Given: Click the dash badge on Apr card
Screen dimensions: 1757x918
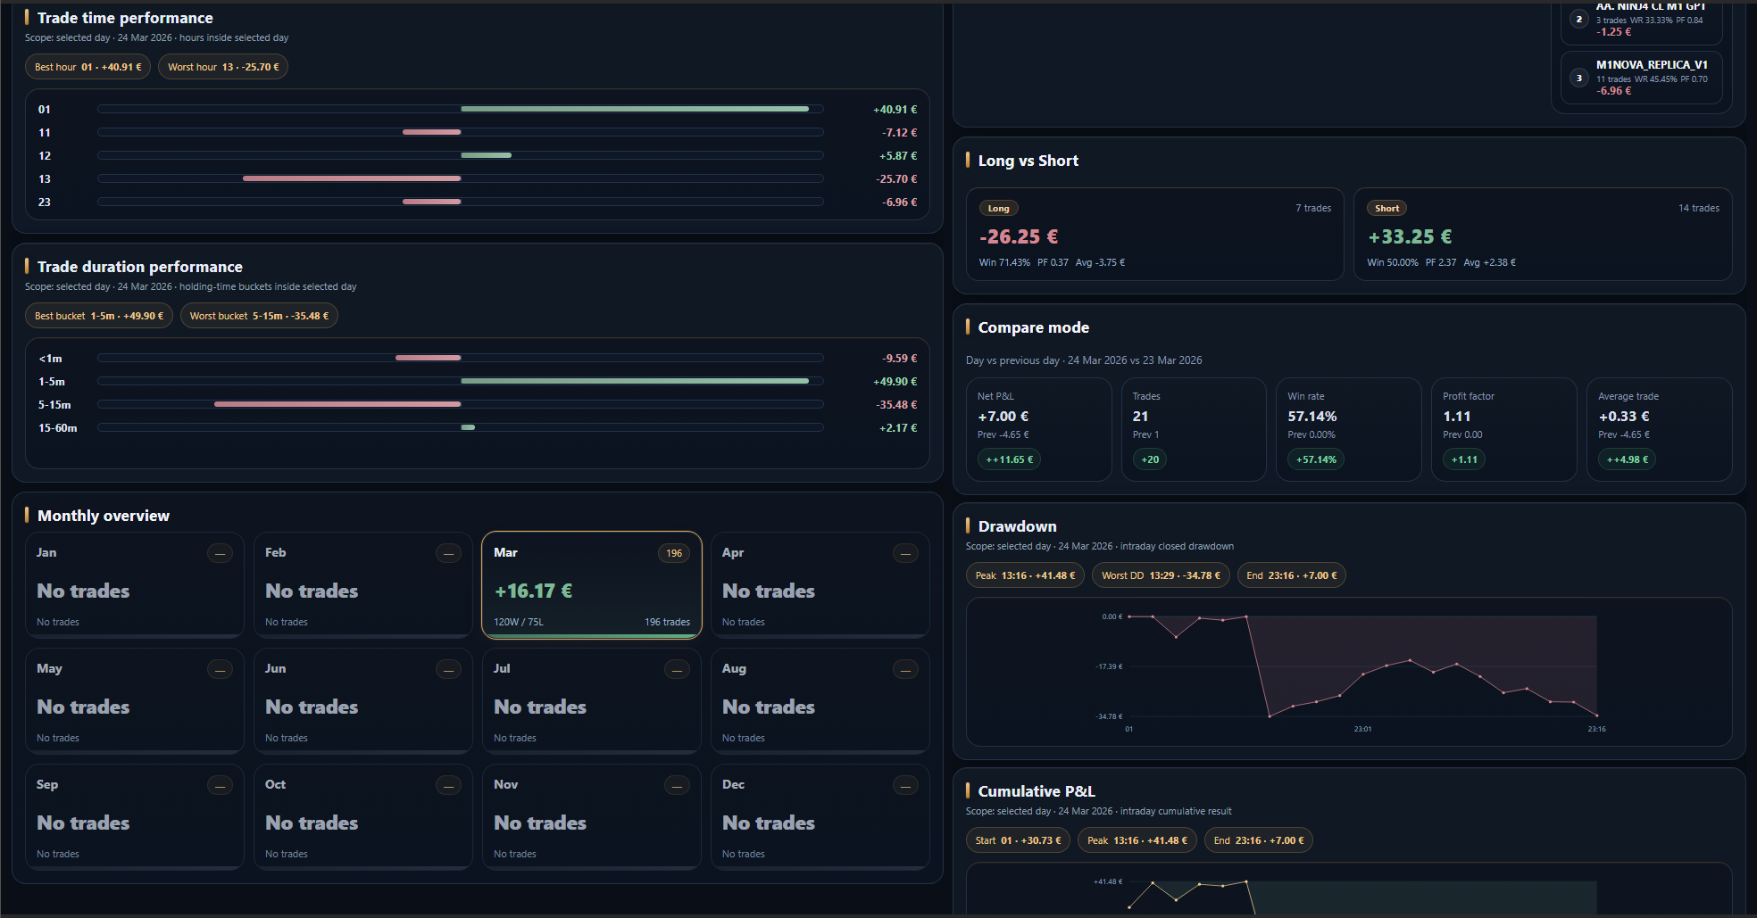Looking at the screenshot, I should (x=905, y=553).
